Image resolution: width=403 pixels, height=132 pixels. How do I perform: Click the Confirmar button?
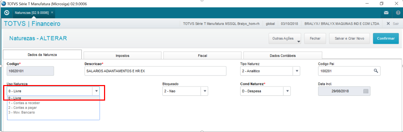(386, 38)
